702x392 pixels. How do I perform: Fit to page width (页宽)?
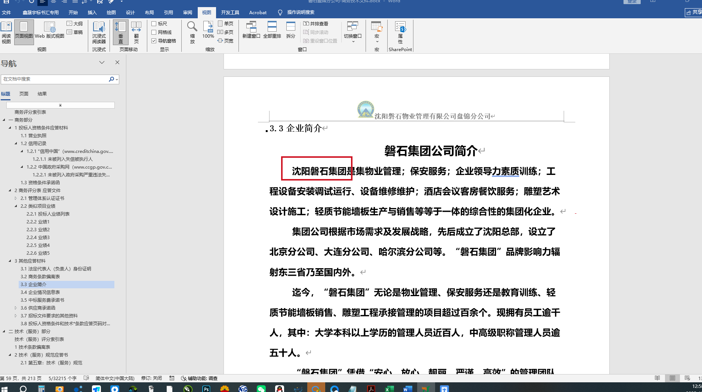pyautogui.click(x=225, y=41)
